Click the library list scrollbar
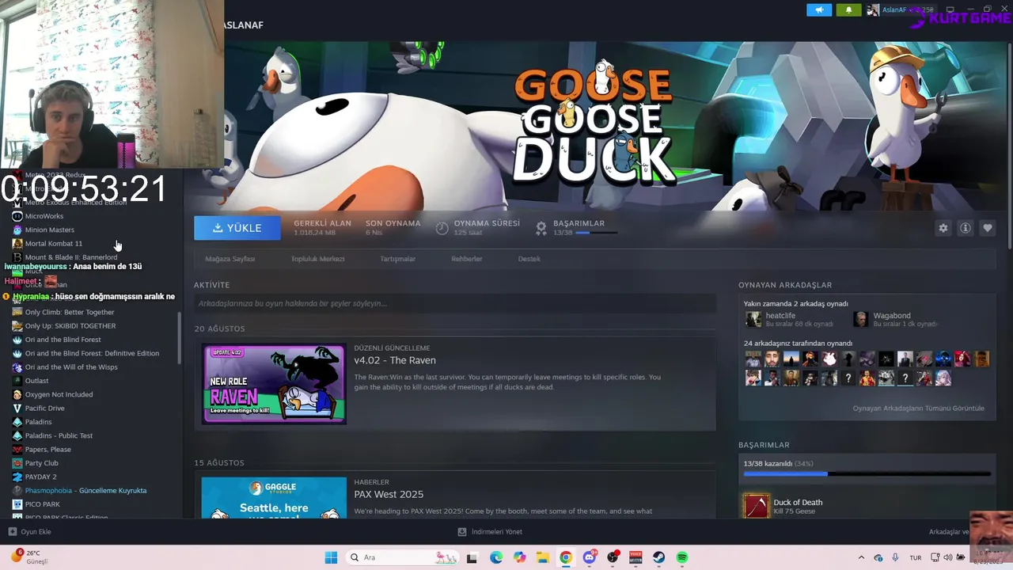1013x570 pixels. [180, 336]
